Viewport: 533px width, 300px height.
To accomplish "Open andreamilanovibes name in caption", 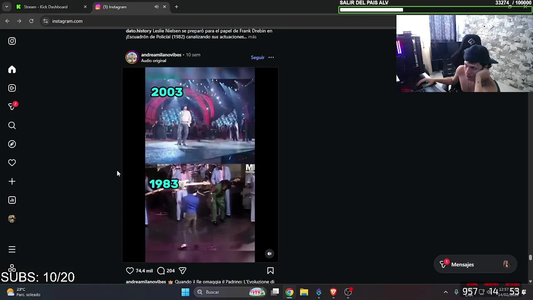I will pos(146,282).
